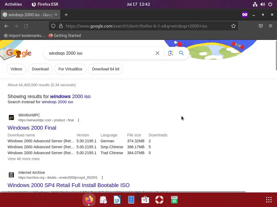The height and width of the screenshot is (207, 277).
Task: Open the Evolution mail and calendar dock icon
Action: (103, 200)
